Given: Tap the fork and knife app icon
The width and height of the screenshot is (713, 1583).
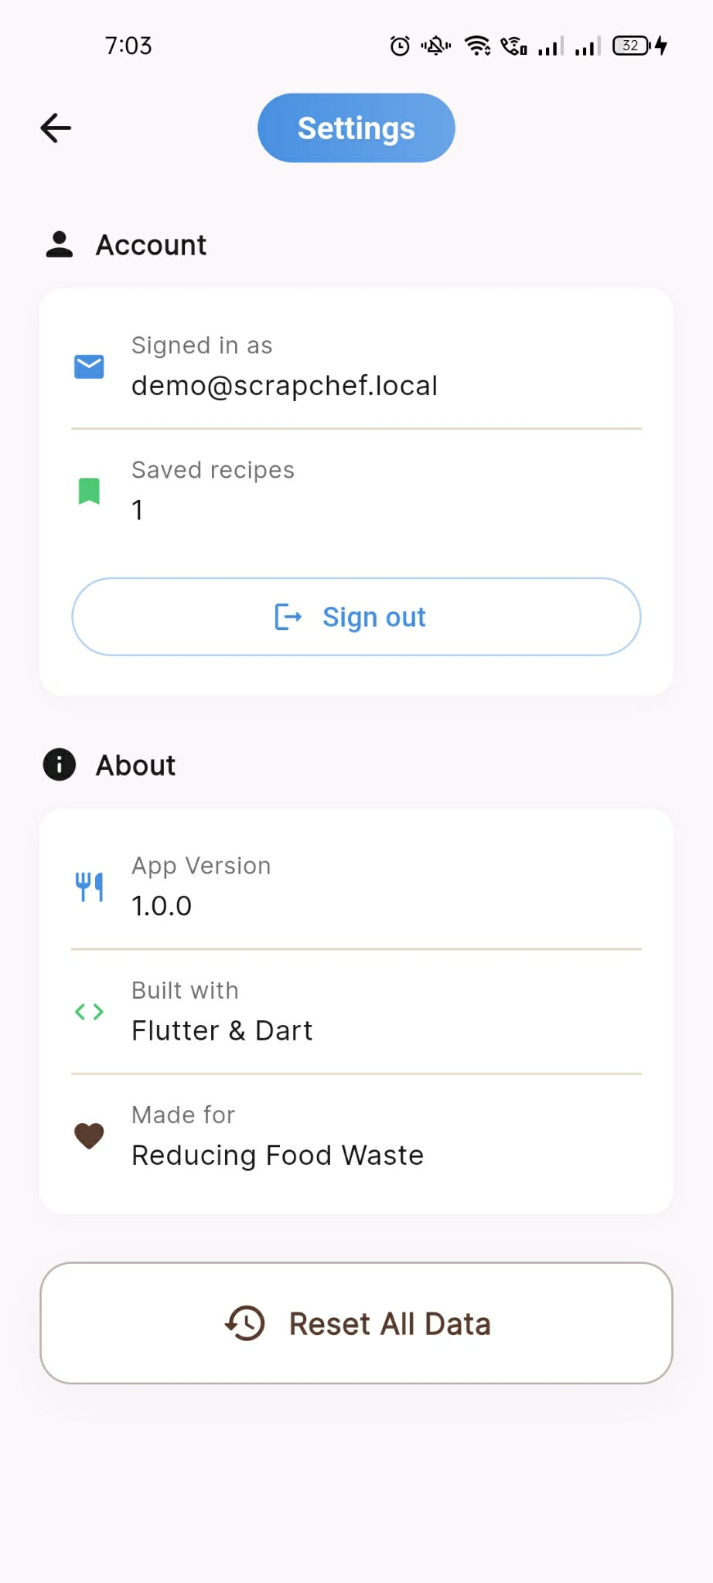Looking at the screenshot, I should point(89,887).
